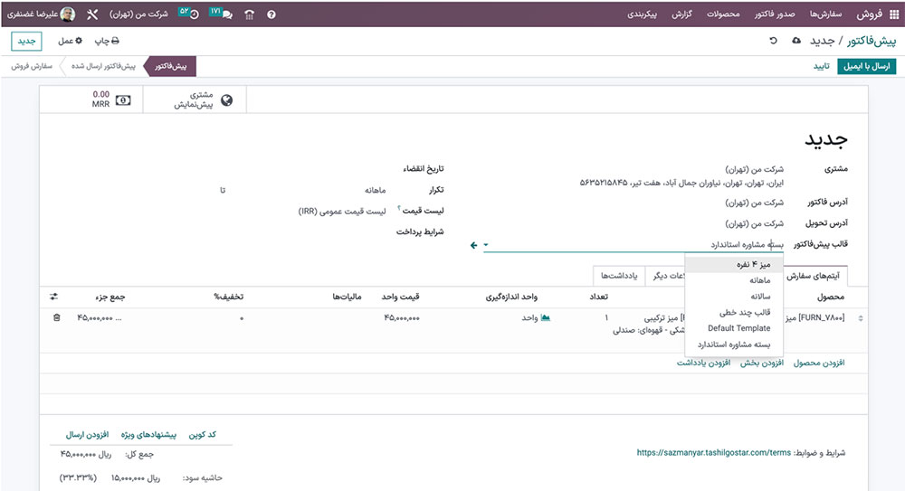Click the cloud save icon near breadcrumb

click(795, 41)
